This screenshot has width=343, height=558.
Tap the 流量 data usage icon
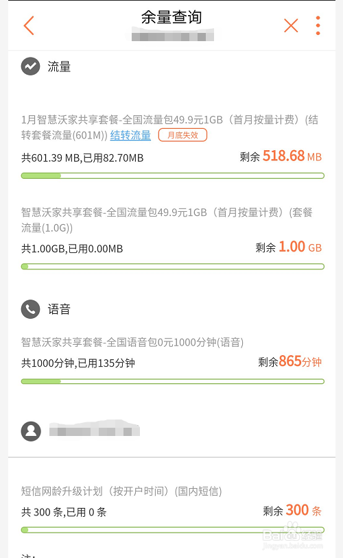pos(31,66)
